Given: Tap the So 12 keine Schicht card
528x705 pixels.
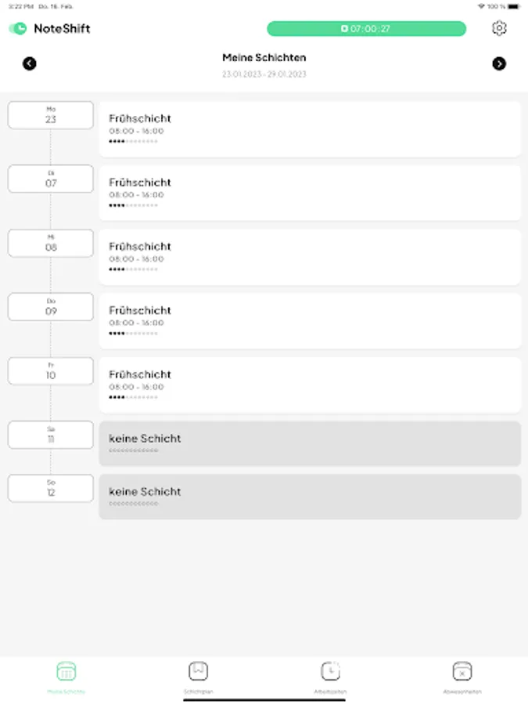Looking at the screenshot, I should point(310,497).
